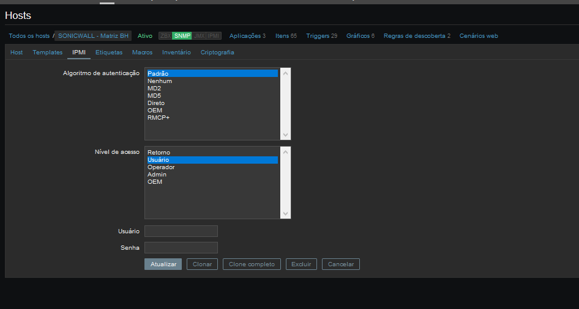Viewport: 579px width, 309px height.
Task: Focus the Usuário input field
Action: click(x=181, y=231)
